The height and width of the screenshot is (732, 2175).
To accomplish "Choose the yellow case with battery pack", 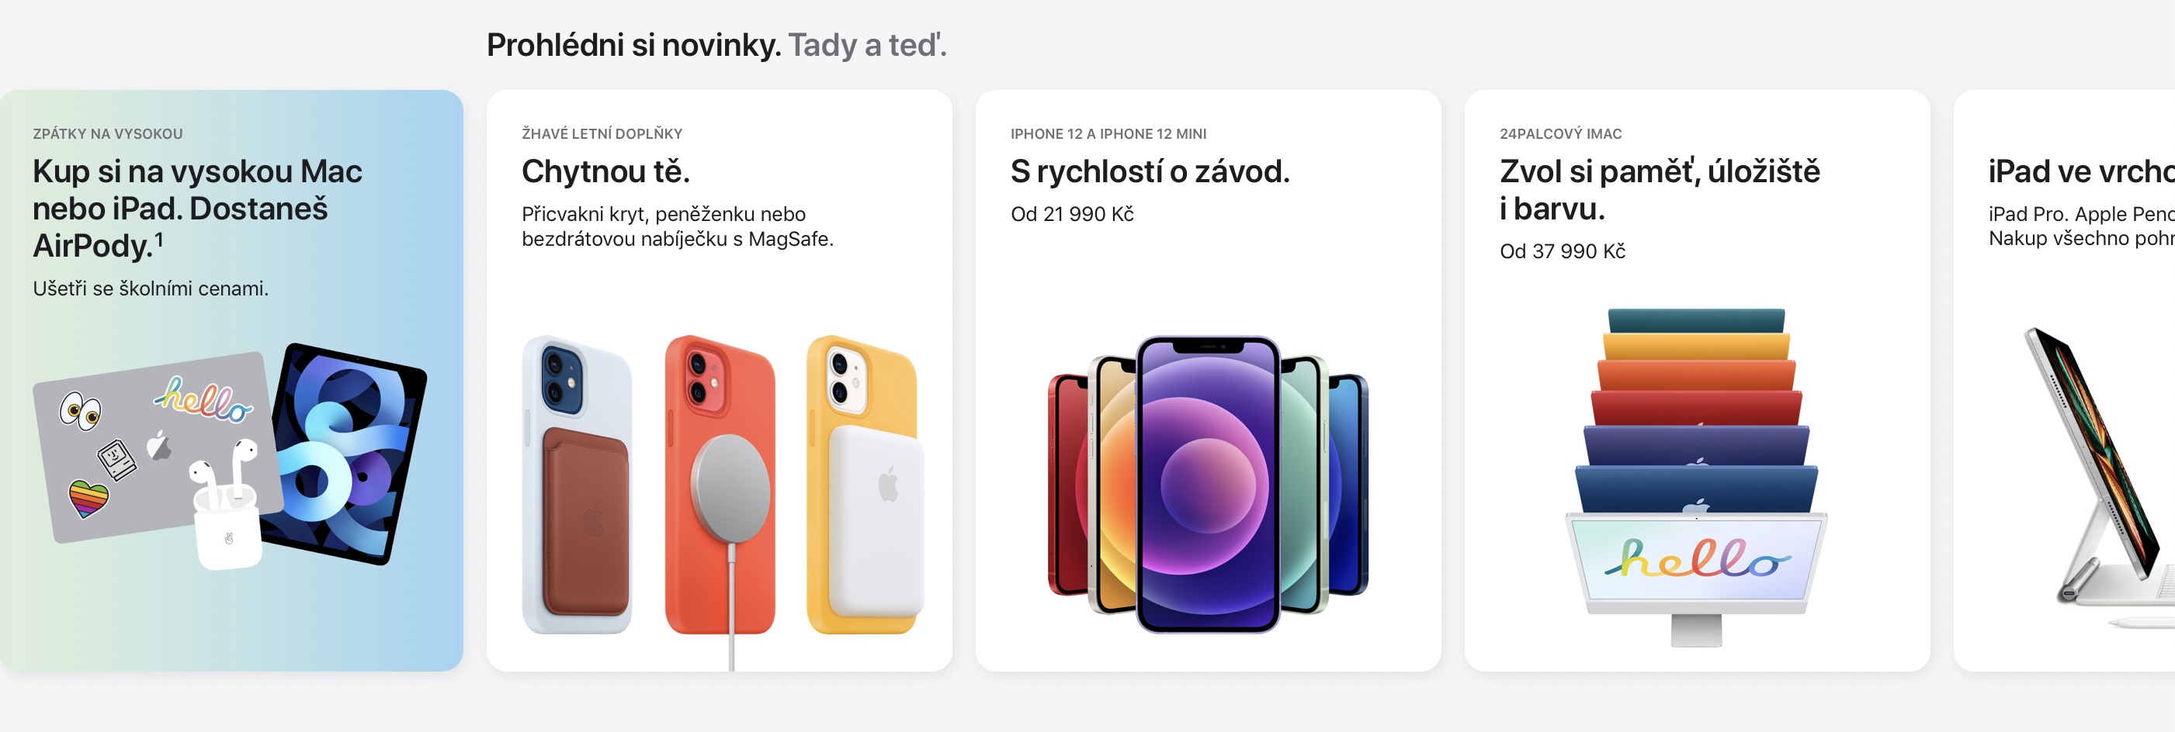I will pyautogui.click(x=864, y=485).
